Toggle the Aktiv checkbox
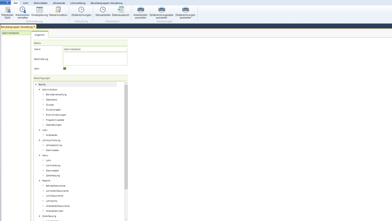Viewport: 392px width, 221px height. coord(65,68)
